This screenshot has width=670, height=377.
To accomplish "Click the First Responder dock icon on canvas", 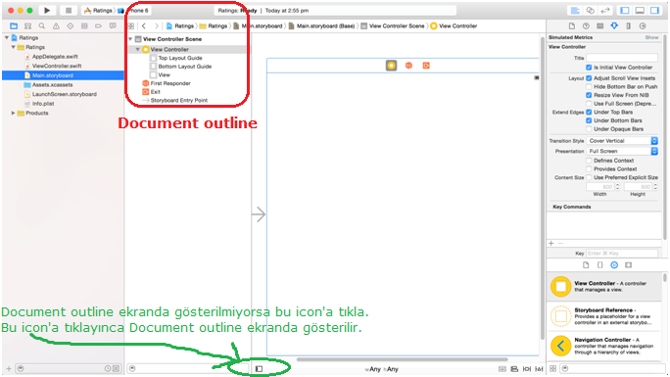I will click(x=408, y=66).
